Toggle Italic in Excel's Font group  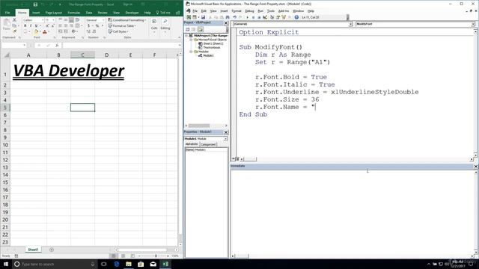click(x=31, y=26)
